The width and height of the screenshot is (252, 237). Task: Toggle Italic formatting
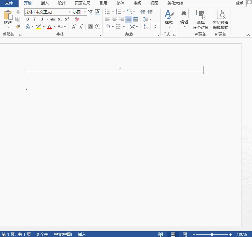click(35, 19)
